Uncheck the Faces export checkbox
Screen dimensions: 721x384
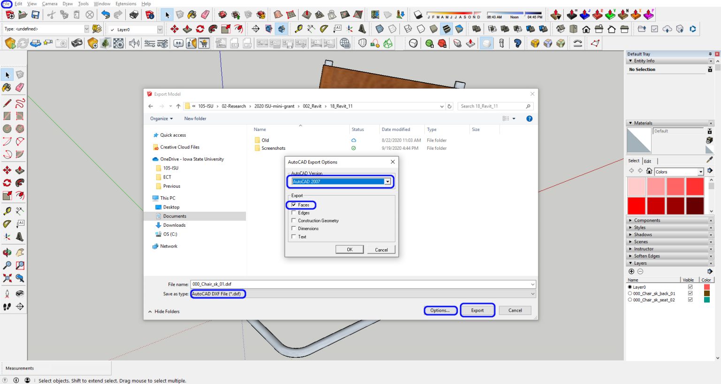coord(294,205)
